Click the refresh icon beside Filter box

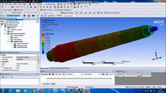(37, 21)
